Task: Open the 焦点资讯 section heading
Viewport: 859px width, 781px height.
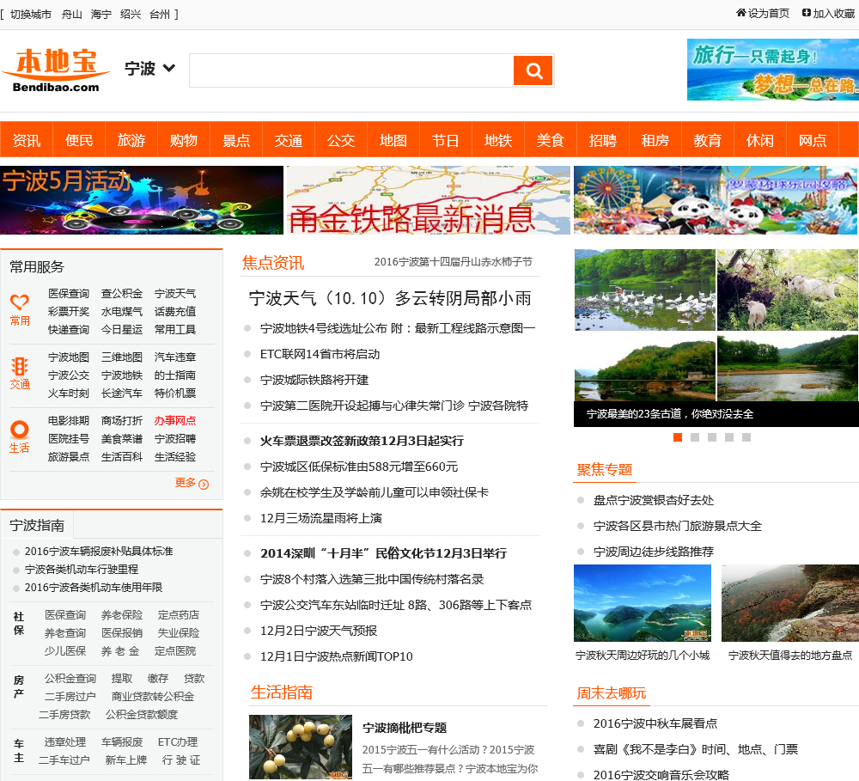Action: [x=273, y=263]
